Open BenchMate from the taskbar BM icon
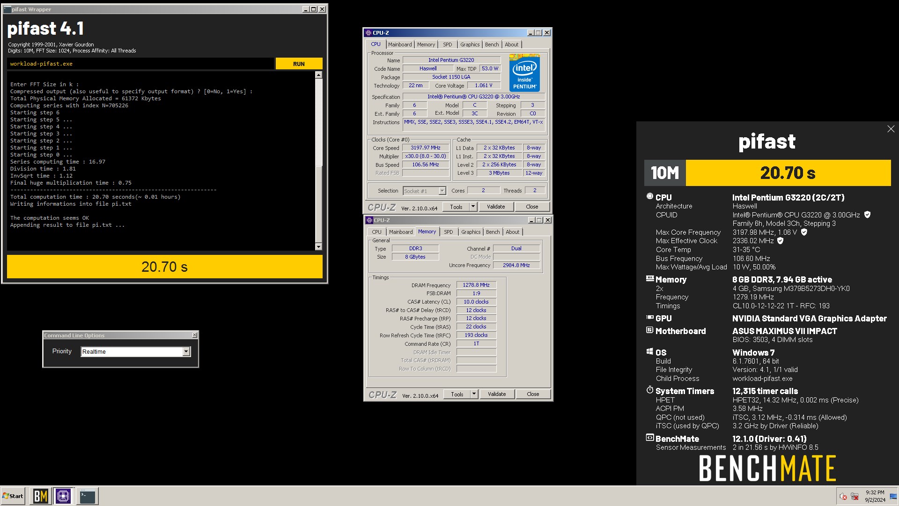The image size is (899, 506). [40, 496]
